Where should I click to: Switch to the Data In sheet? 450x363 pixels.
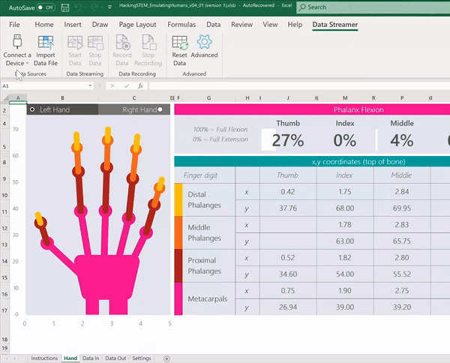point(91,358)
